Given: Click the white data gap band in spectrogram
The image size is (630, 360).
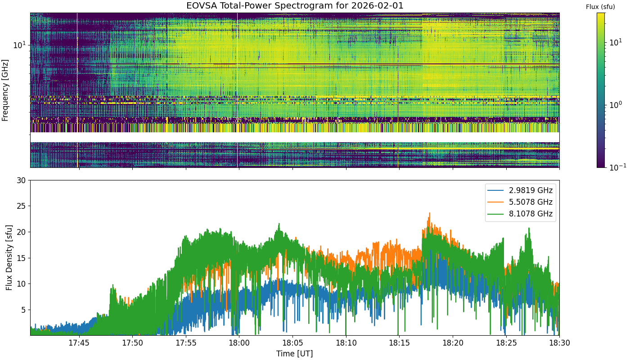Looking at the screenshot, I should coord(295,137).
